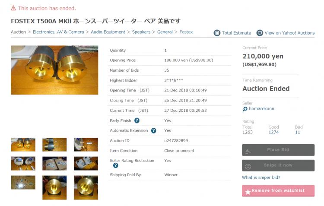Follow the Fostex breadcrumb link
The height and width of the screenshot is (206, 324).
coord(186,32)
